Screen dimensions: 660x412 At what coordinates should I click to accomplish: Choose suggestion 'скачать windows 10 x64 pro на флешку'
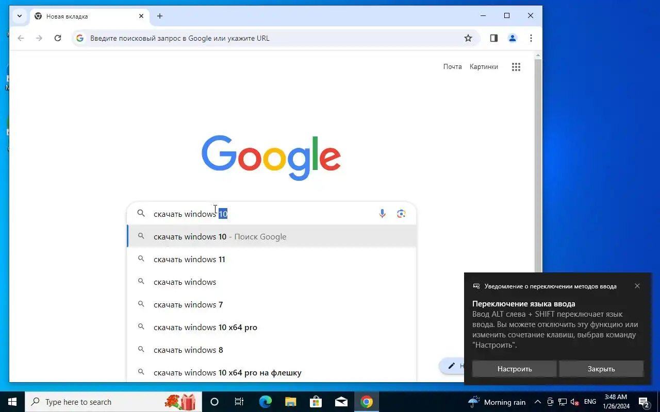tap(272, 372)
